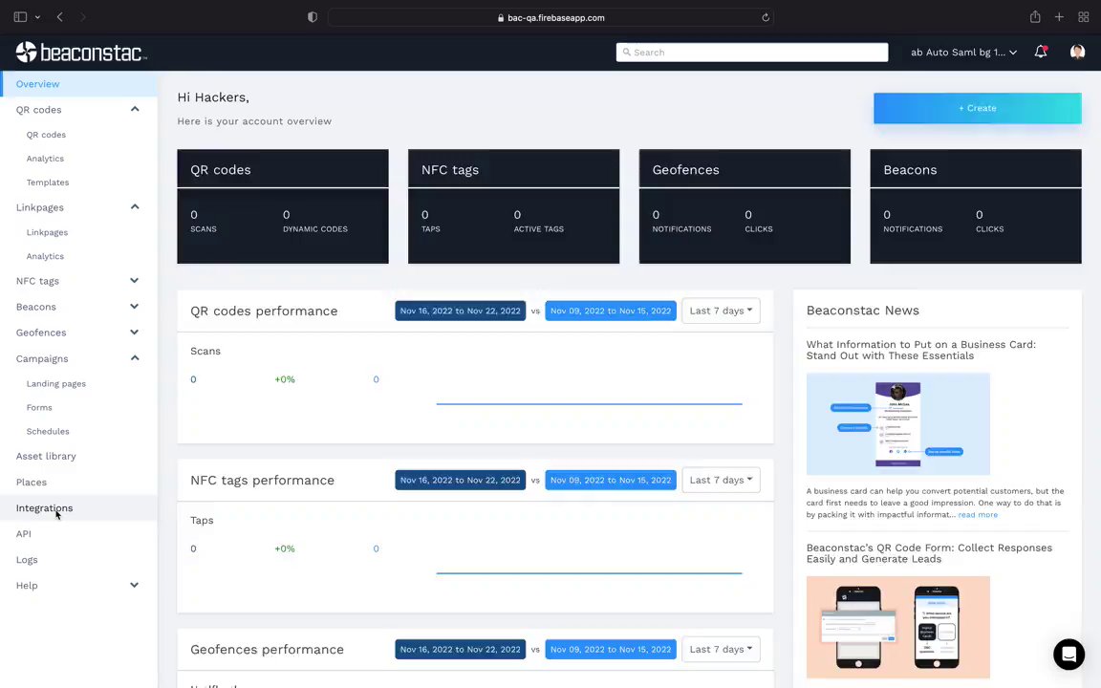Click QR codes Nov 16 to Nov 22 date range
The width and height of the screenshot is (1101, 688).
point(460,311)
